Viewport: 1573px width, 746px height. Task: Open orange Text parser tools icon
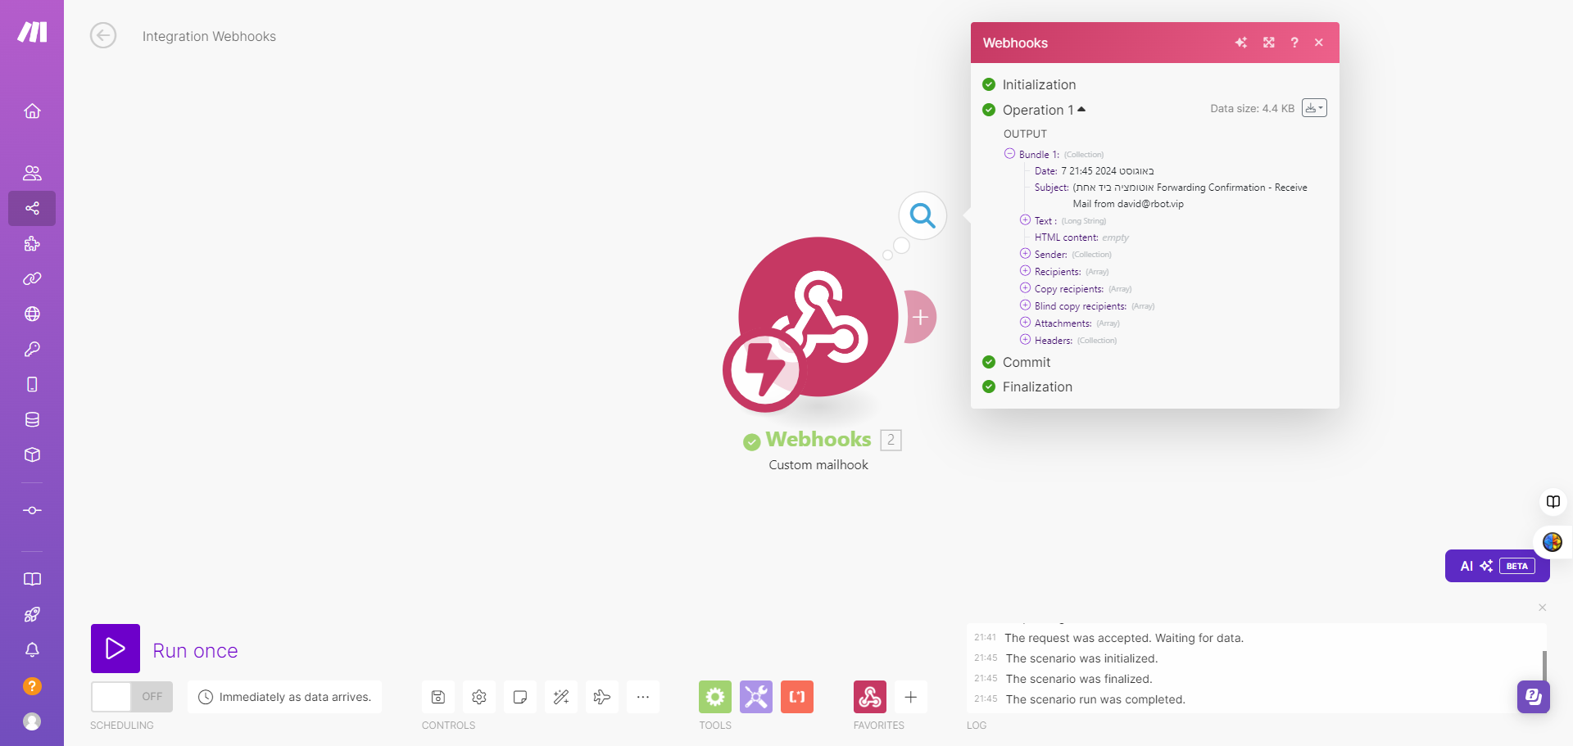tap(797, 697)
